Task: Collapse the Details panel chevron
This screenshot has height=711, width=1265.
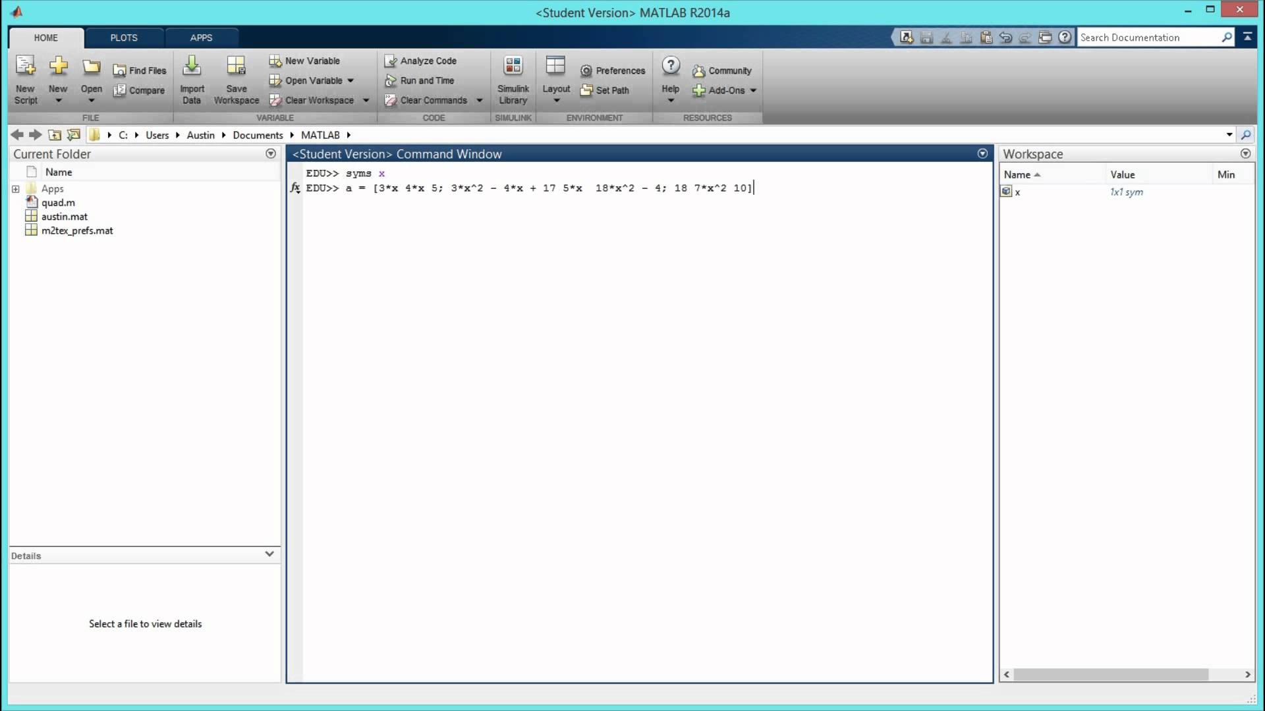Action: coord(269,554)
